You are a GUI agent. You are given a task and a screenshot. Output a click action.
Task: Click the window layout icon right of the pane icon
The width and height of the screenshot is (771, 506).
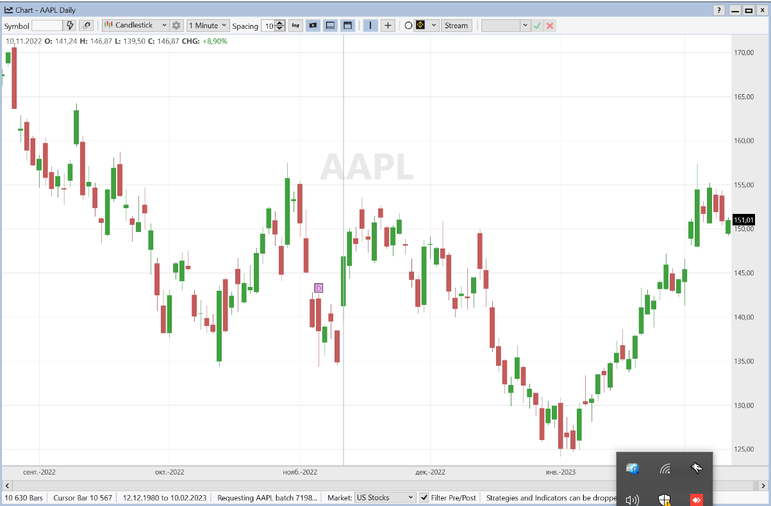(x=347, y=26)
